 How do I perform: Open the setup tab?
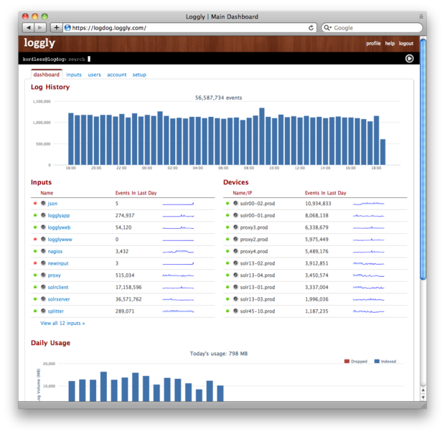click(x=139, y=75)
